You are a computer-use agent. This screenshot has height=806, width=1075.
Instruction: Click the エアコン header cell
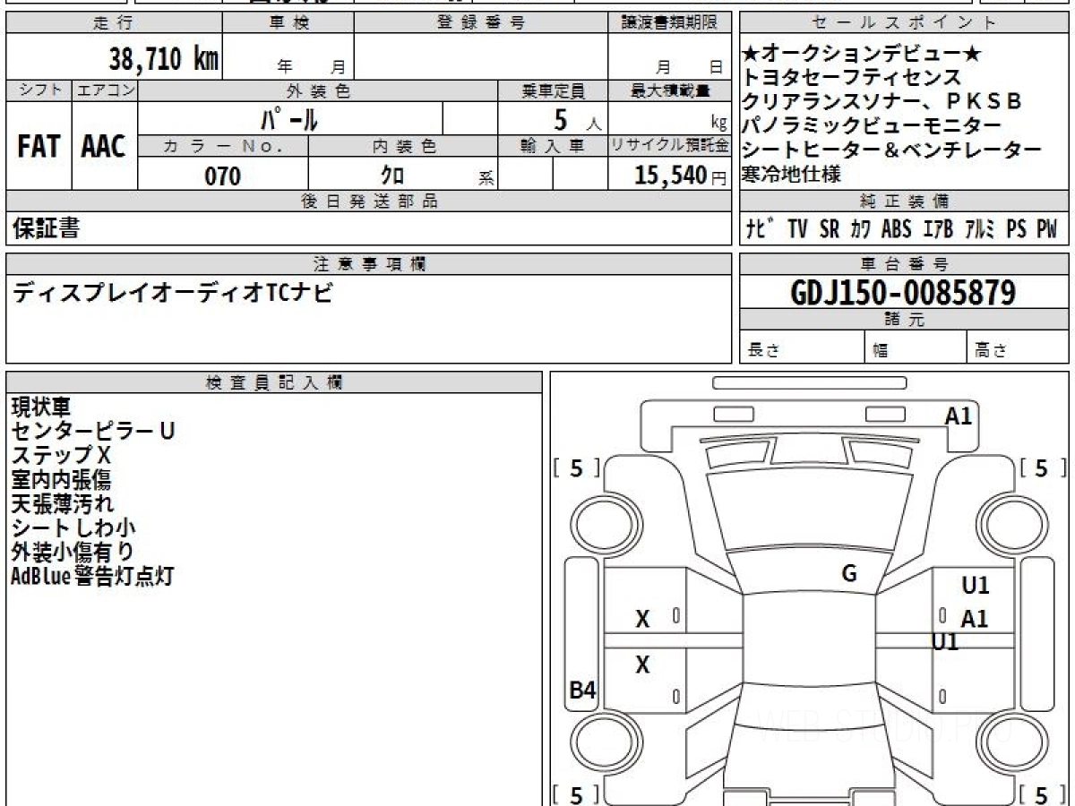[105, 90]
